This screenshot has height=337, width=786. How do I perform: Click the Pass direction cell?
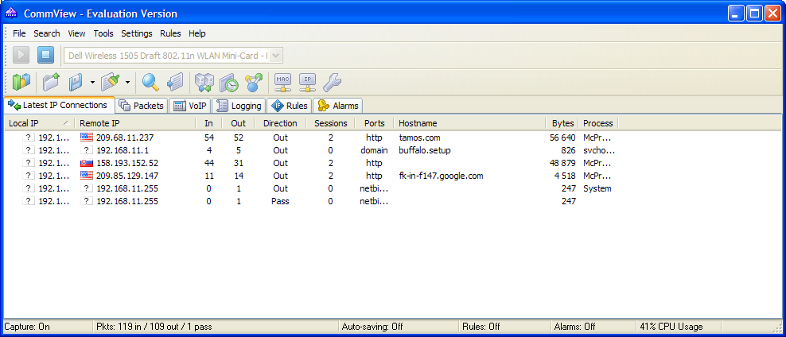pyautogui.click(x=280, y=201)
